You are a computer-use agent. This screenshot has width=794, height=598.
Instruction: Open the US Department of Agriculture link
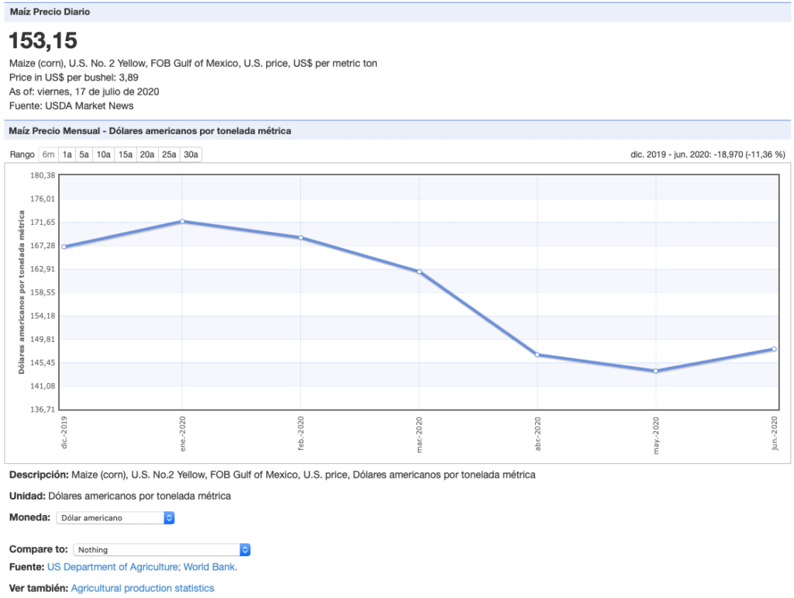pyautogui.click(x=113, y=567)
